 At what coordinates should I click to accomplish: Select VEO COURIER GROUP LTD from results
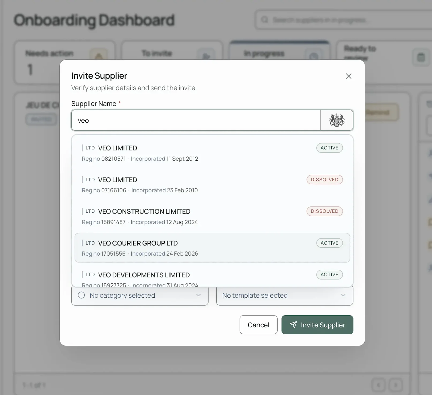click(x=212, y=248)
